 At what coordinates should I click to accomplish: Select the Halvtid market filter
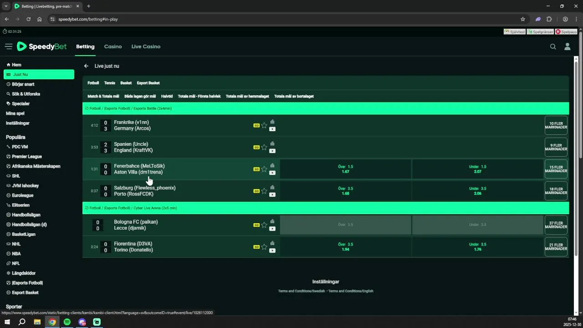[167, 96]
